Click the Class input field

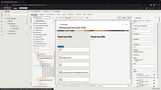(x=144, y=66)
